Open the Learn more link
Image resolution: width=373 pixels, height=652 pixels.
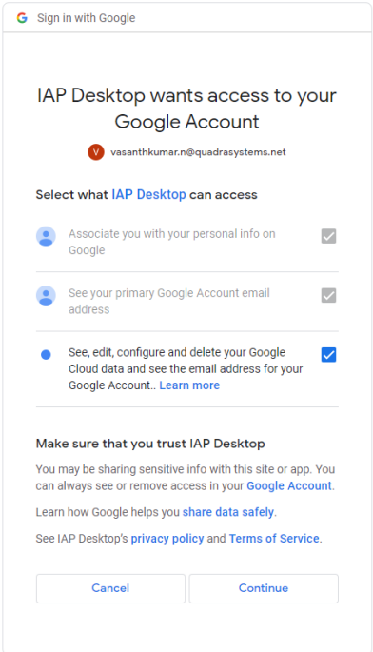[189, 385]
